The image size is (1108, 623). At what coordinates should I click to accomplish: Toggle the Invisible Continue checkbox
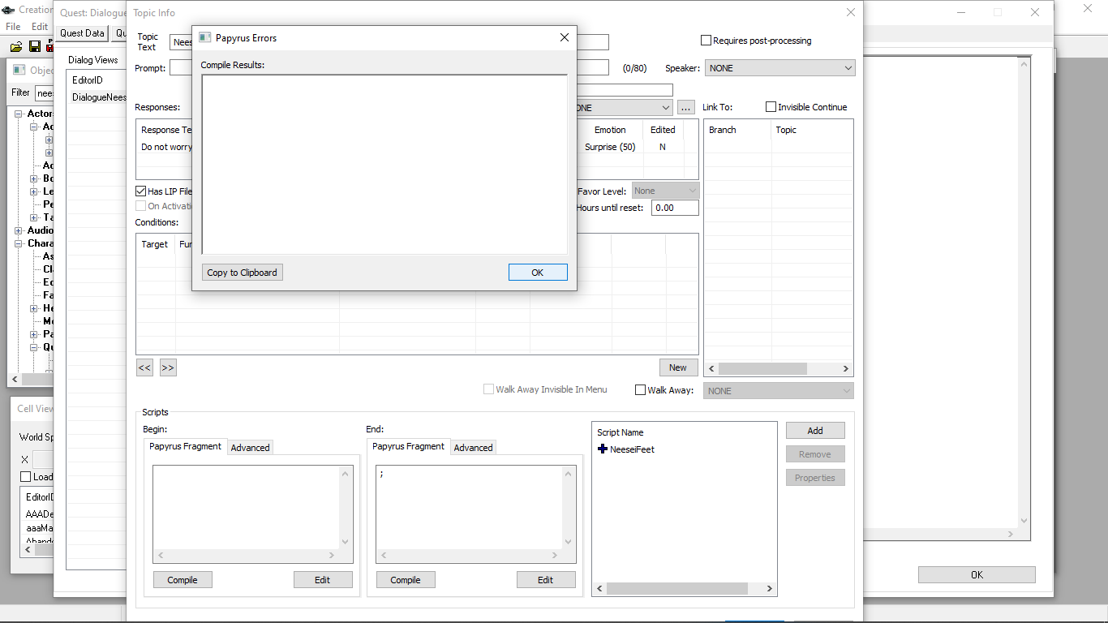[771, 107]
